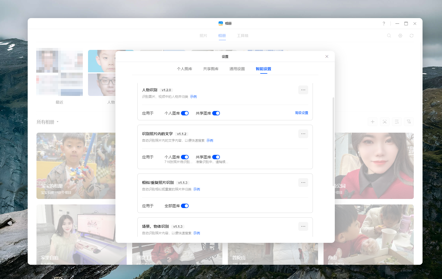Close the 设置 dialog with the X

point(327,56)
